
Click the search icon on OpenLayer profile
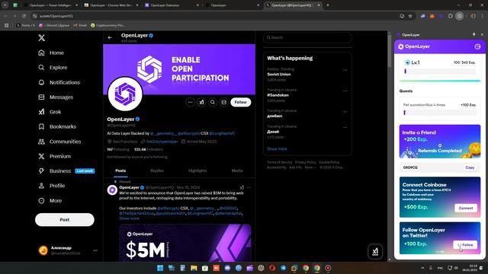tap(213, 102)
